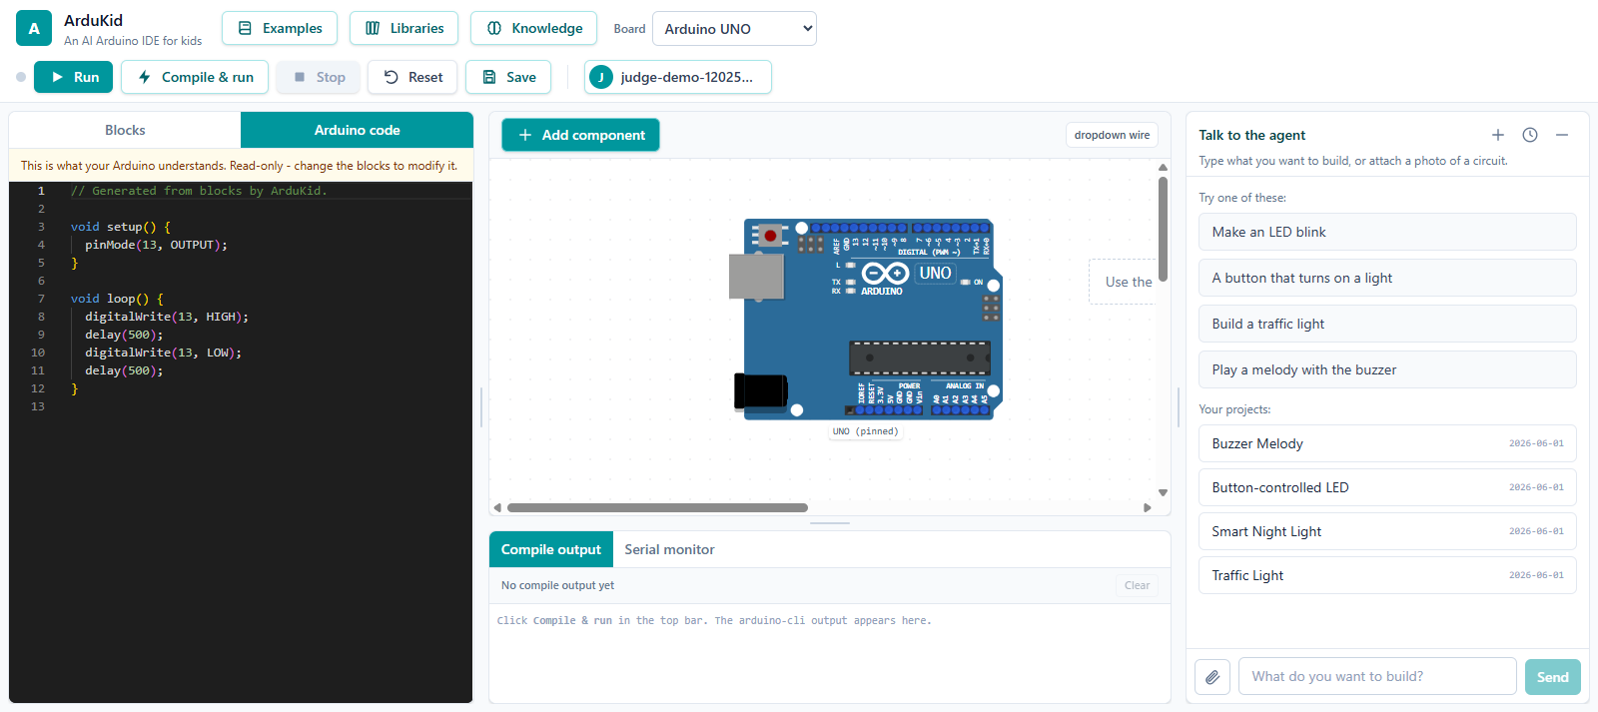Click the canvas vertical scrollbar thumb
The height and width of the screenshot is (712, 1598).
[1163, 229]
